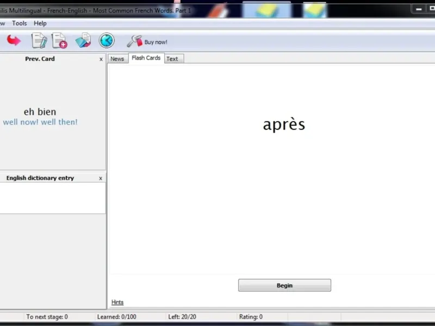This screenshot has width=435, height=326.
Task: Click 'Left: 20/20' status bar entry
Action: pos(182,317)
